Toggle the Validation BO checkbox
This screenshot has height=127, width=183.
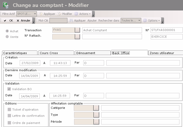[x=9, y=89]
